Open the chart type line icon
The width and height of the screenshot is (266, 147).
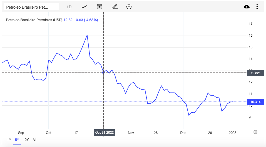coord(84,7)
